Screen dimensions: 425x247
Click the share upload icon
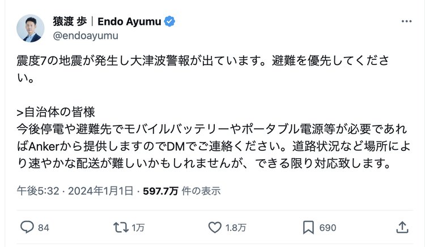pyautogui.click(x=402, y=227)
